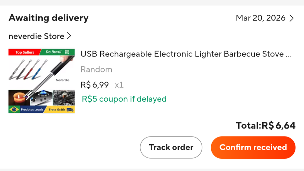Click the gas stove flame picture
This screenshot has width=304, height=171.
pyautogui.click(x=42, y=97)
